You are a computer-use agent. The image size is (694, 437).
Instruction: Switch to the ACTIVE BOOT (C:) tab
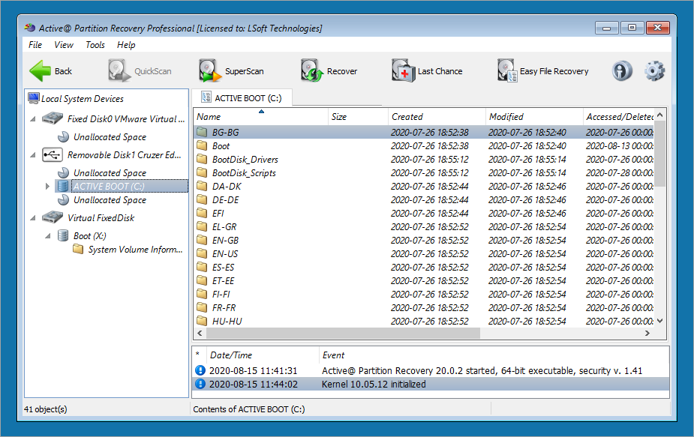pos(242,97)
